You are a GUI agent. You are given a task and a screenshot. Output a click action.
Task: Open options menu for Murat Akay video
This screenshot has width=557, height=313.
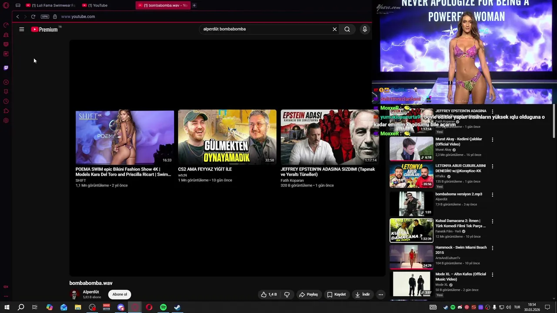(493, 140)
